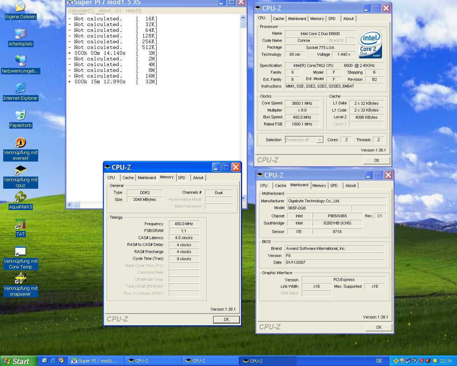
Task: Click the red security shield tray icon
Action: (x=421, y=361)
